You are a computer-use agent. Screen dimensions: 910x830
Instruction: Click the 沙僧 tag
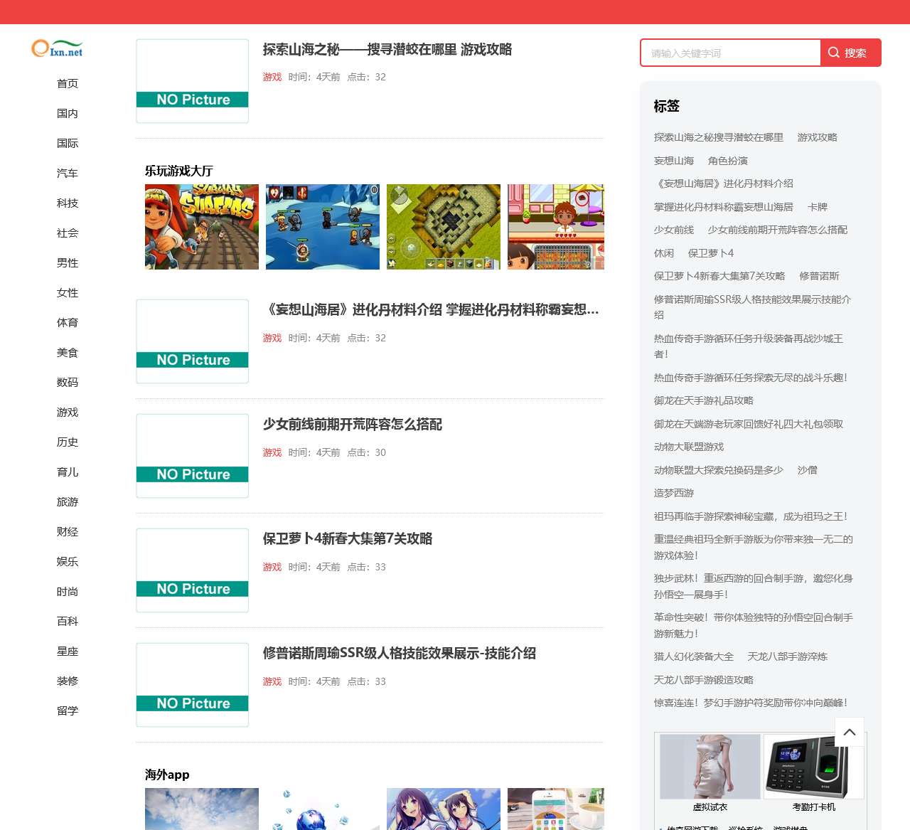click(808, 470)
